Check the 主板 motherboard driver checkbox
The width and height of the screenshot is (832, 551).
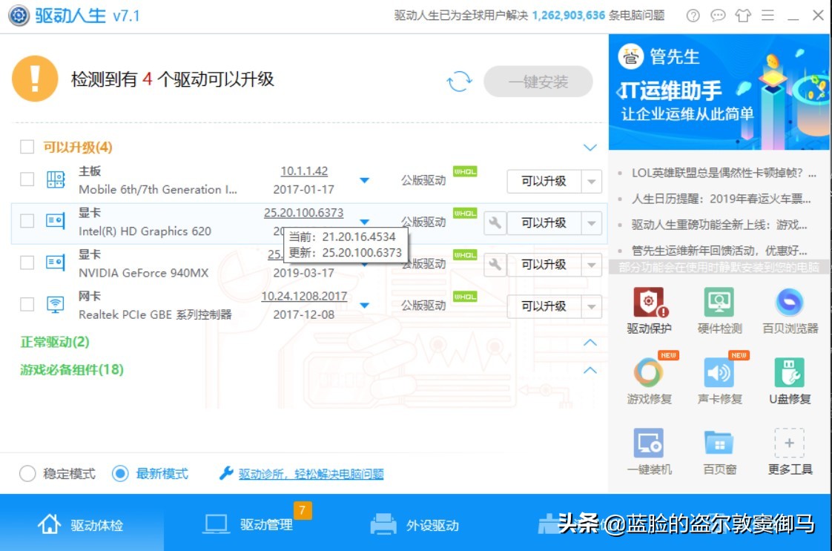tap(27, 179)
